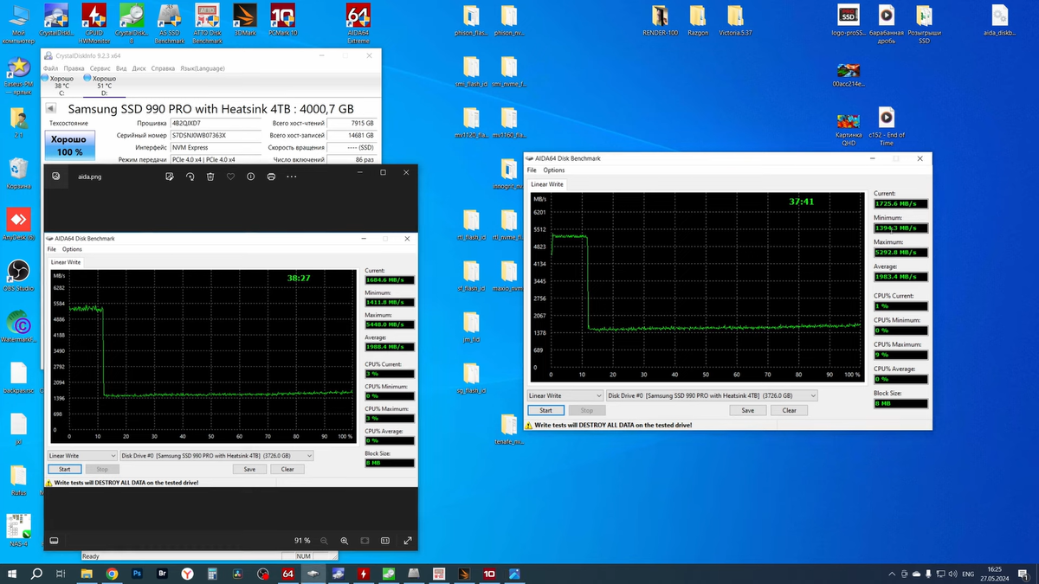Screen dimensions: 1039x584
Task: Open AS SSD Benchmark desktop shortcut
Action: click(x=170, y=22)
